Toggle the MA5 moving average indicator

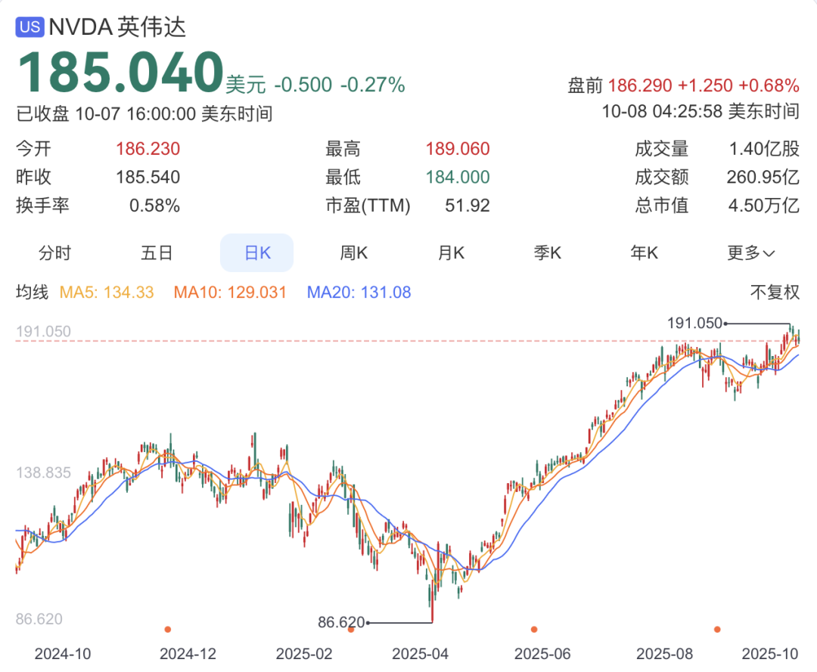pyautogui.click(x=107, y=292)
